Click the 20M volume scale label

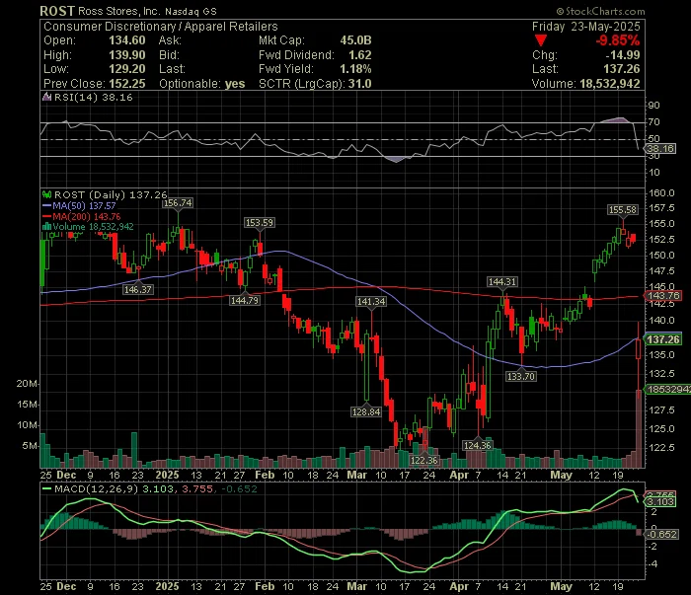27,384
